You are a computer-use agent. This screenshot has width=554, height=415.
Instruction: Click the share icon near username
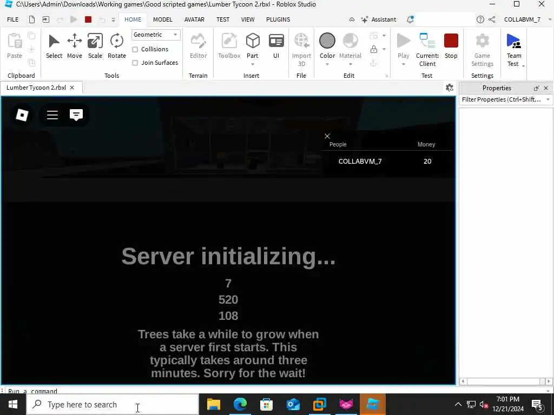click(x=491, y=19)
